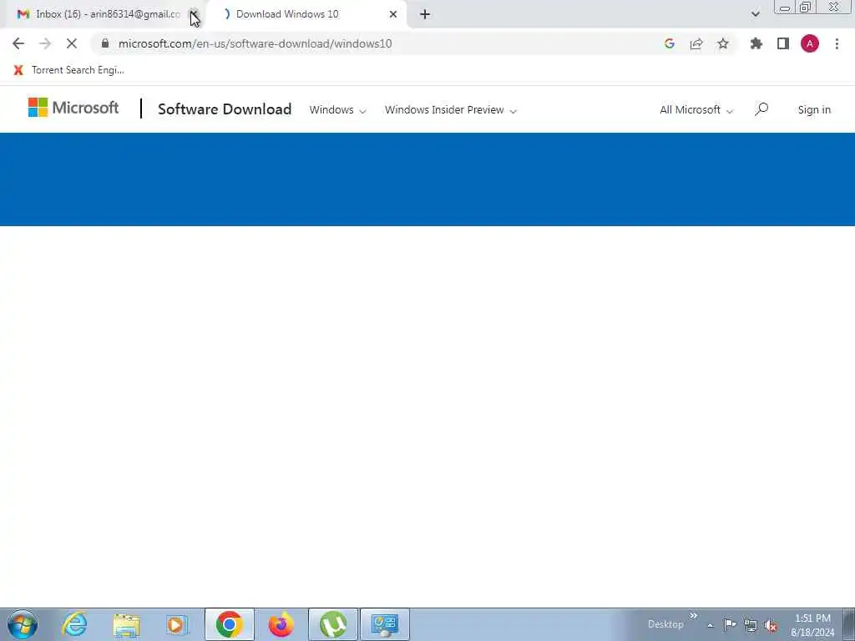Go back to the previous page
Screen dimensions: 855x641
pos(18,43)
